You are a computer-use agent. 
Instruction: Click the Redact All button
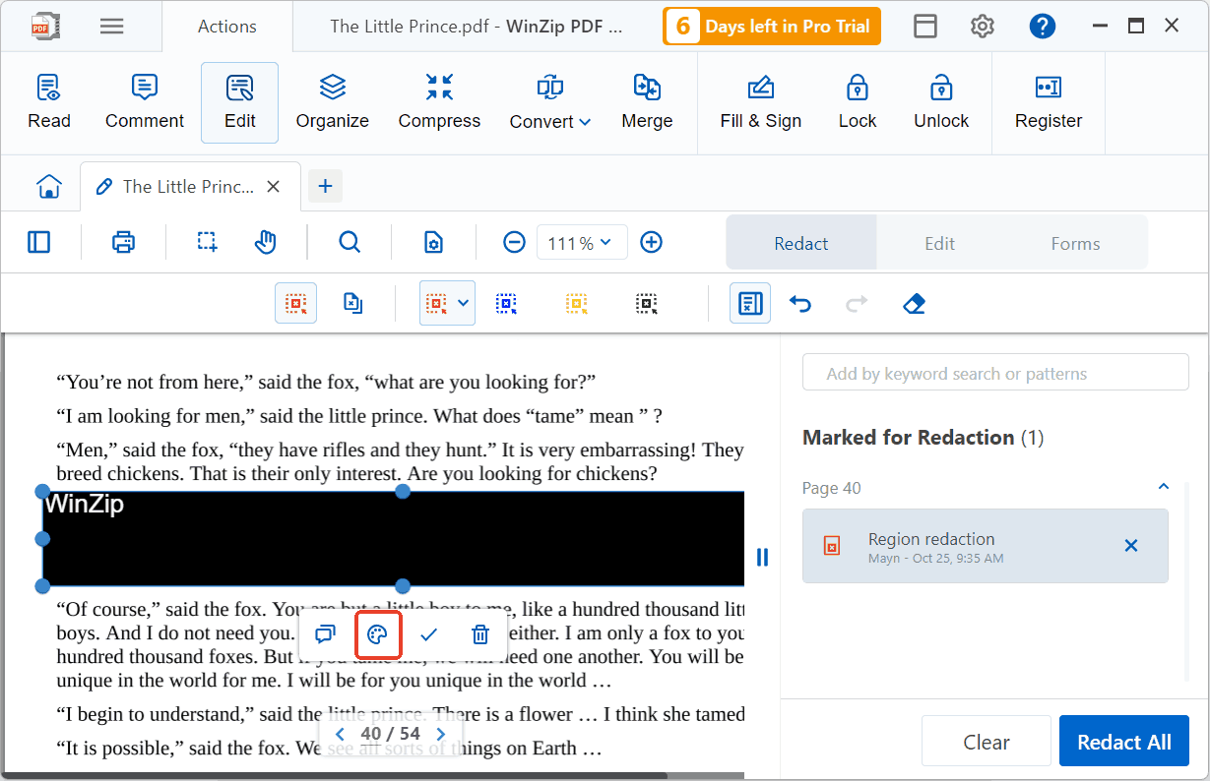(x=1123, y=741)
